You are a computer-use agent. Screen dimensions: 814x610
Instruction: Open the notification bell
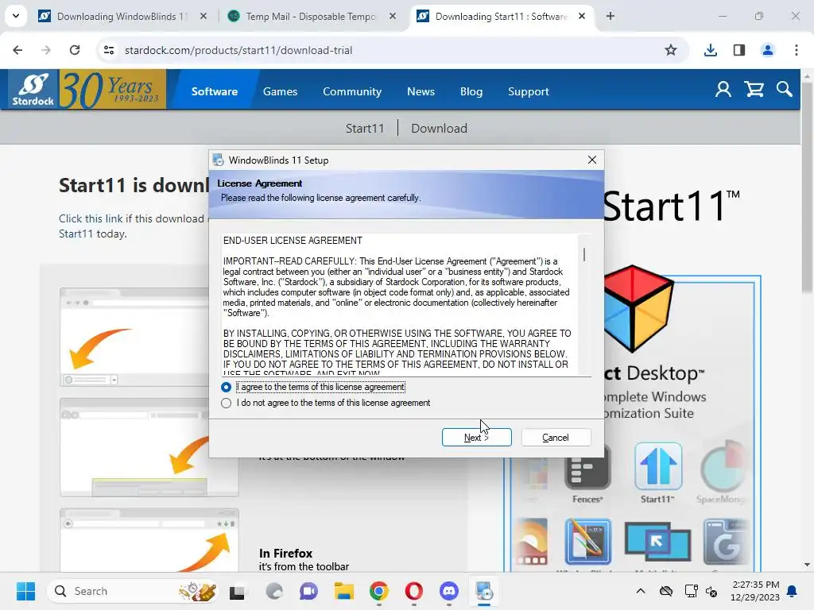(x=792, y=591)
